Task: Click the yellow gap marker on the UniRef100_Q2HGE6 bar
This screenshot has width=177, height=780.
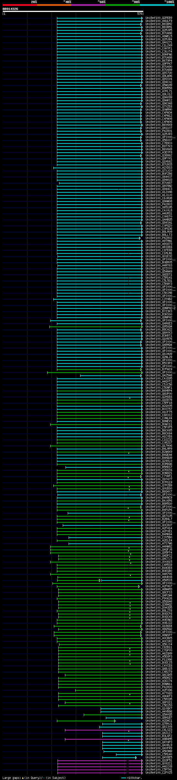Action: click(x=130, y=398)
